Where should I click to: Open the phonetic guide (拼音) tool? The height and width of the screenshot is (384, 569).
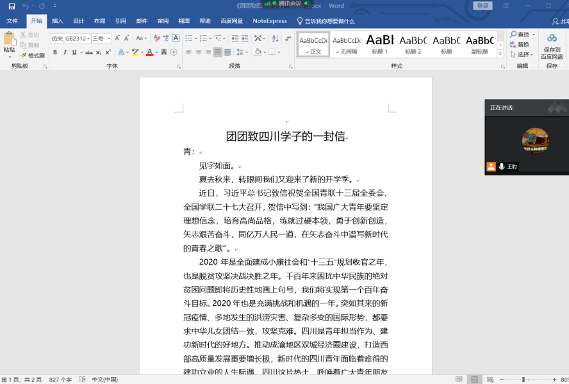tap(166, 38)
